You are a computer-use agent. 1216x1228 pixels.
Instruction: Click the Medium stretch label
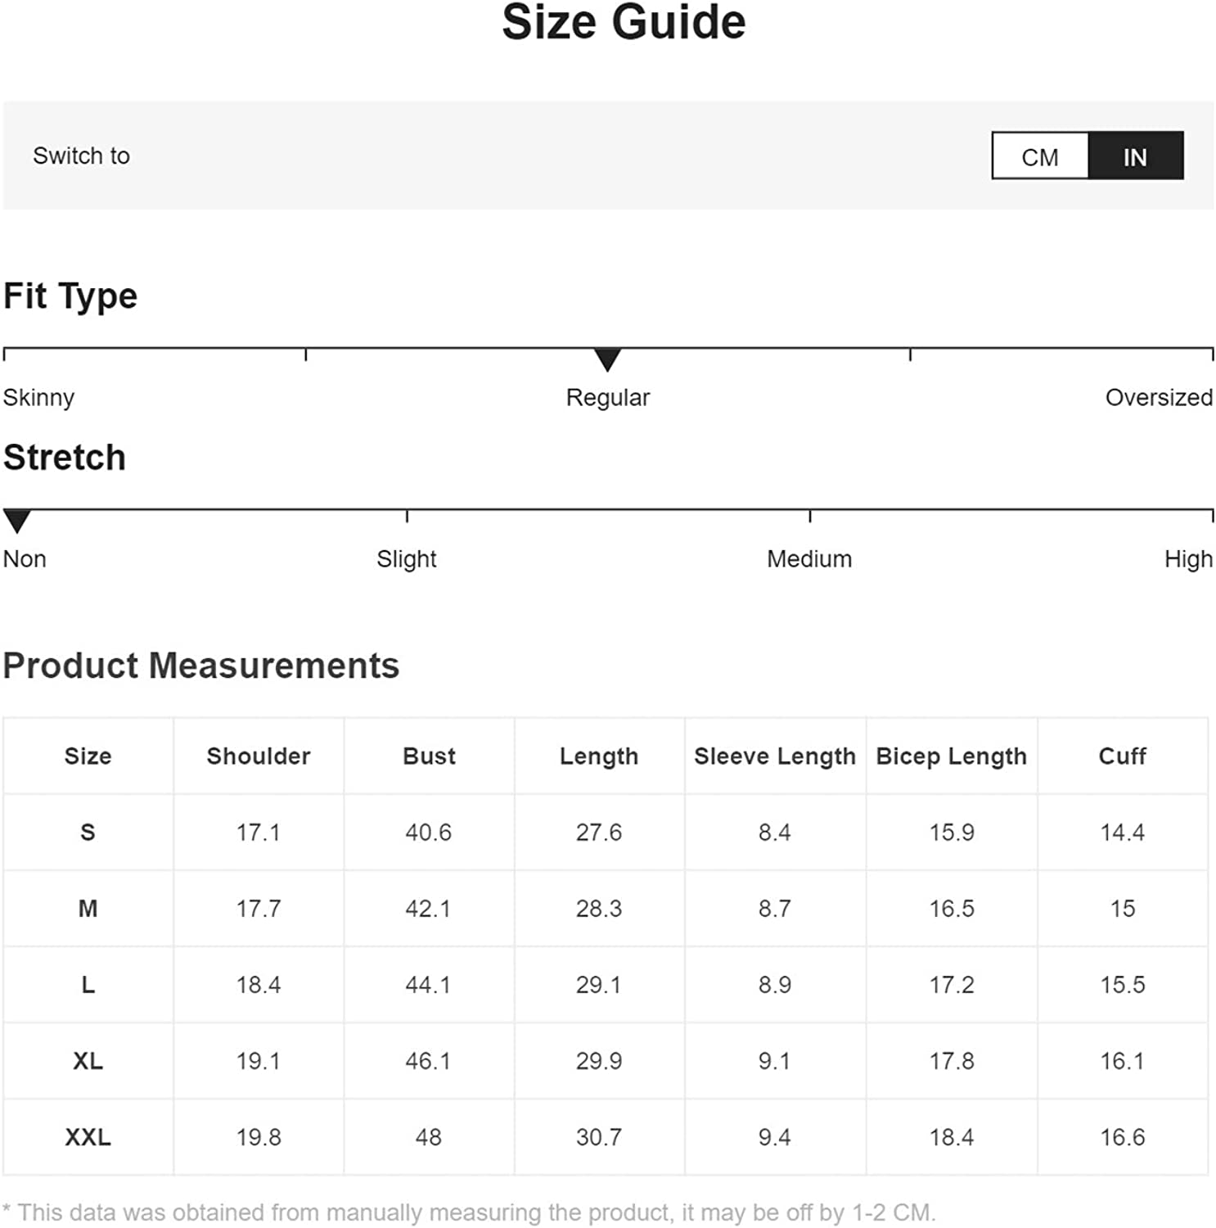(x=809, y=559)
